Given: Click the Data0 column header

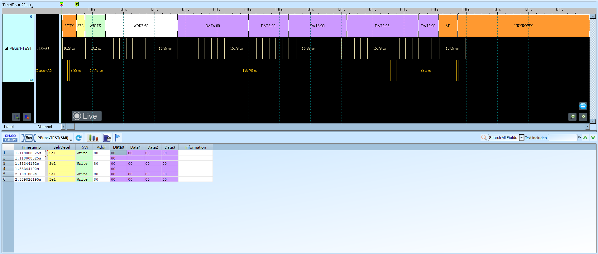Looking at the screenshot, I should (118, 147).
